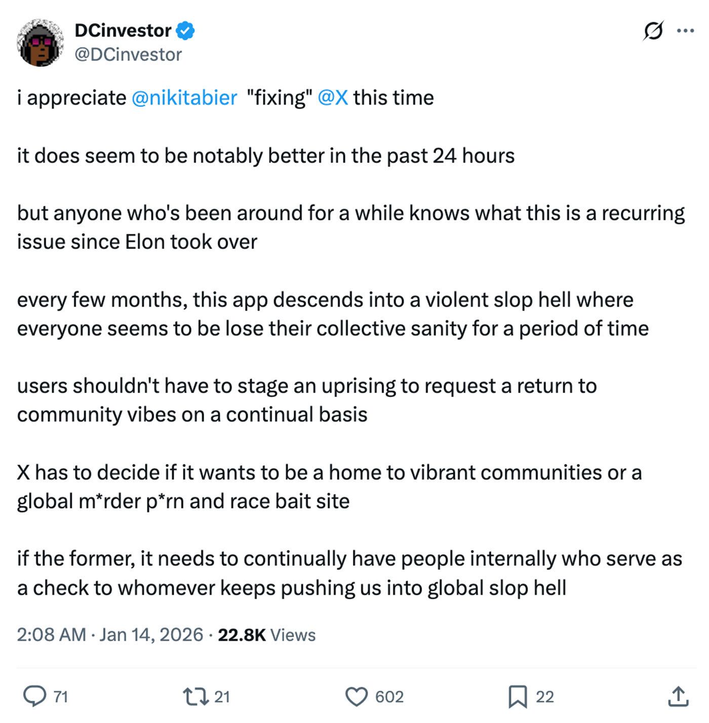Open the @nikitabier mention link
The image size is (709, 723).
(x=184, y=98)
